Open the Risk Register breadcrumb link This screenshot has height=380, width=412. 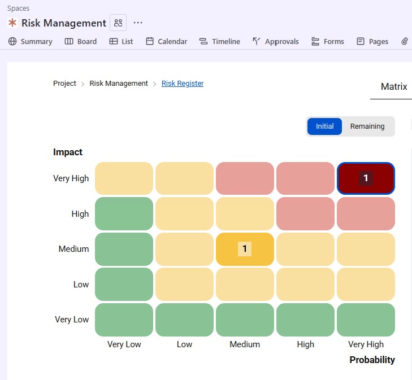tap(183, 84)
